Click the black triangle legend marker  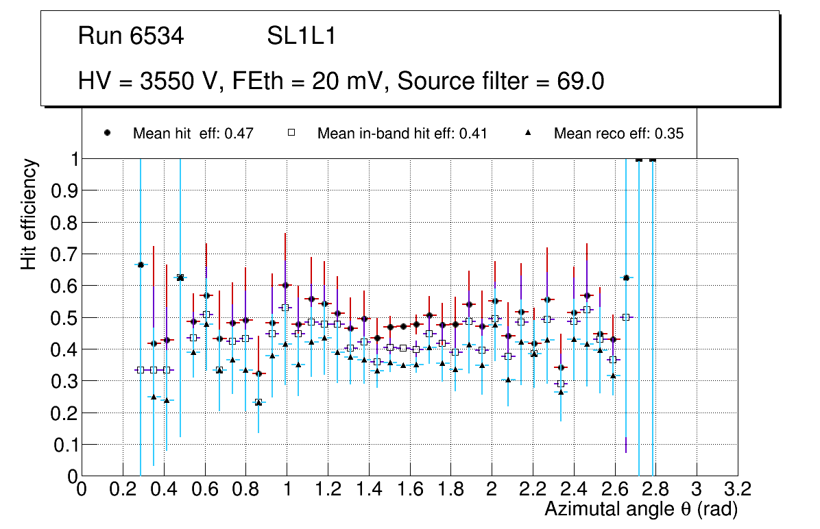[x=528, y=134]
